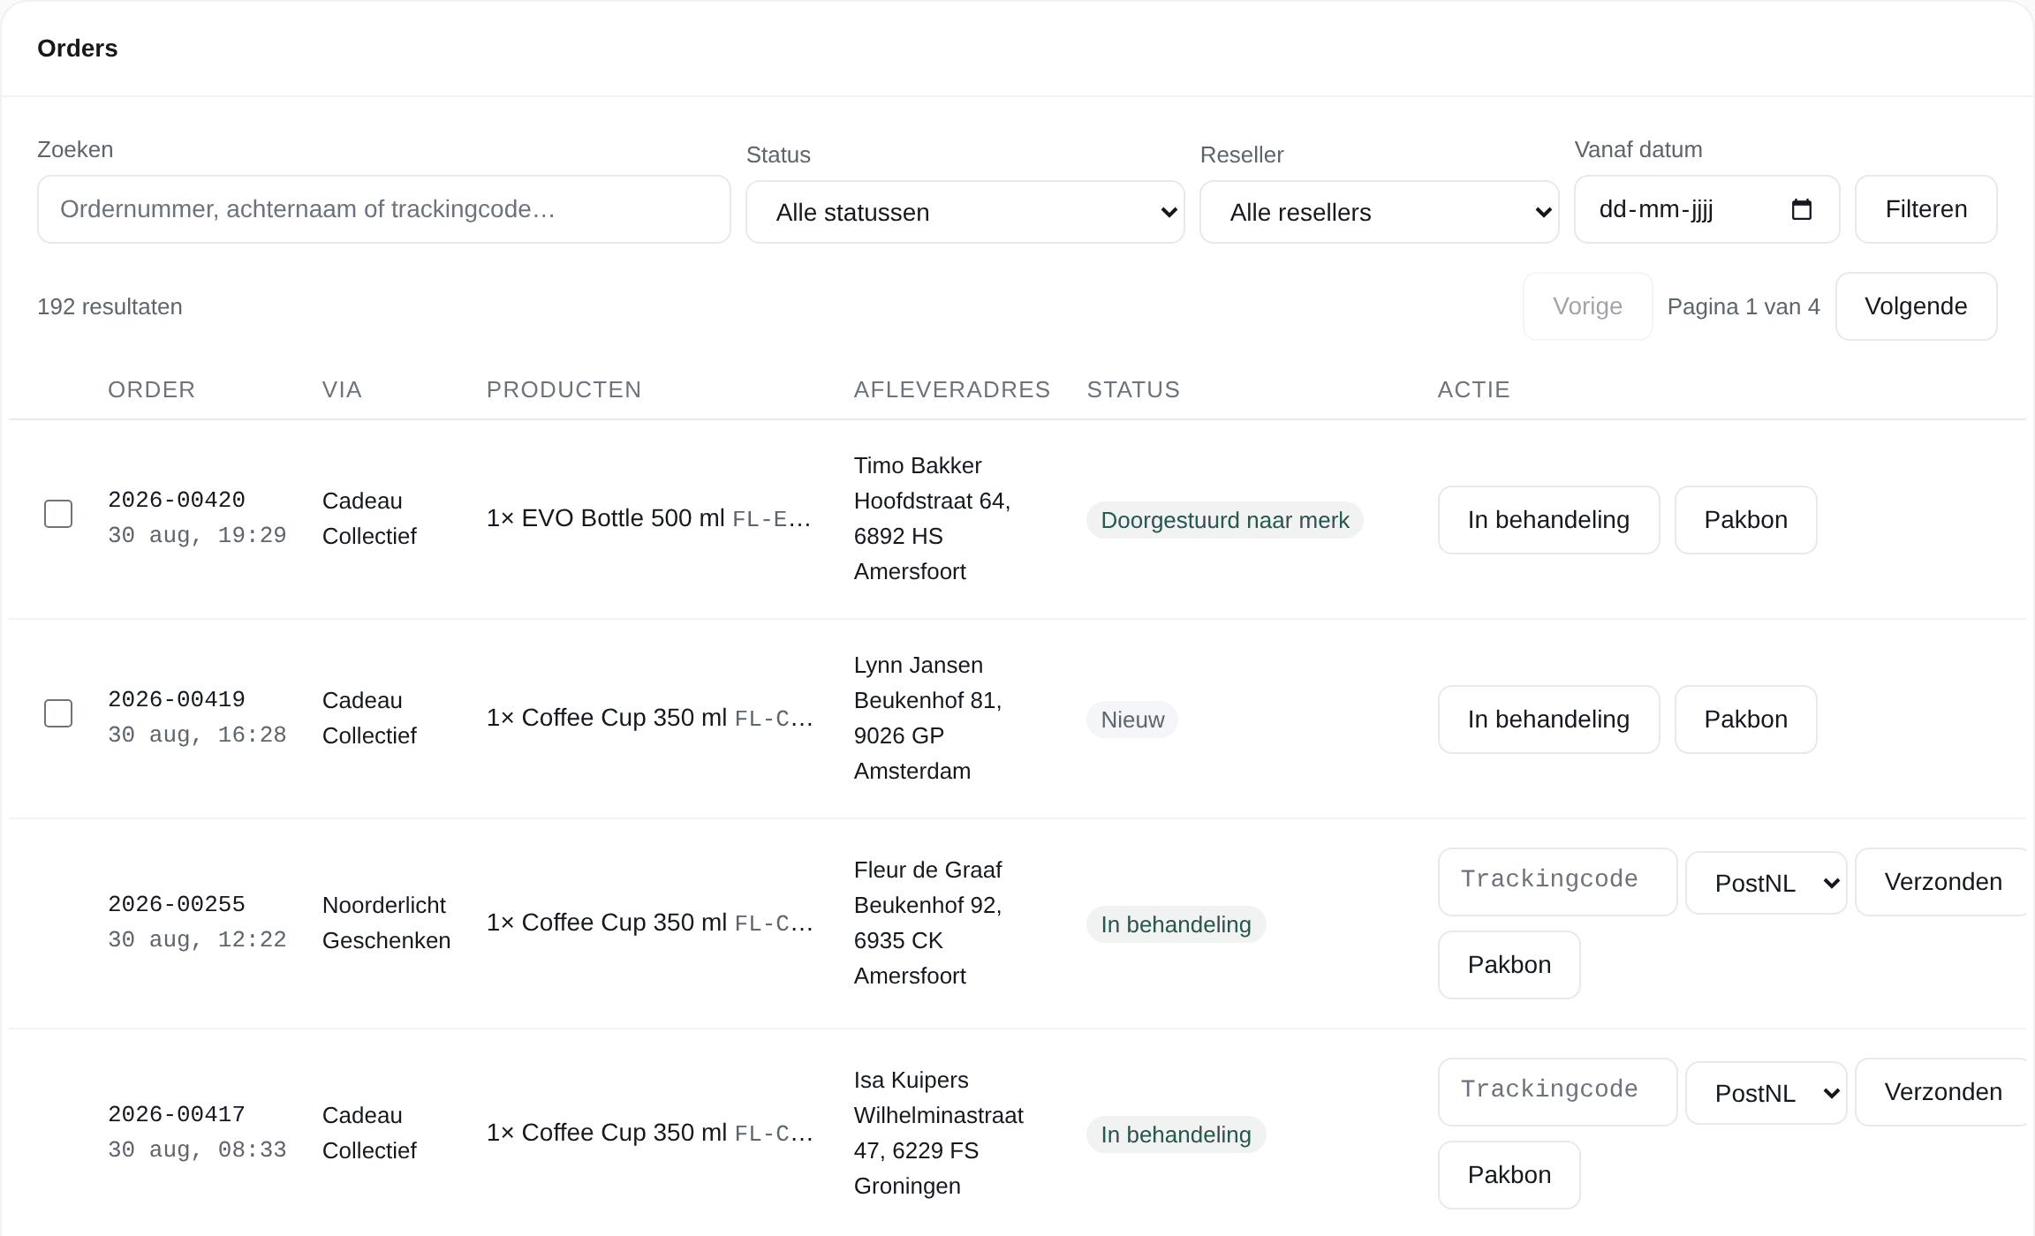The width and height of the screenshot is (2035, 1236).
Task: Click order number 2026-00419
Action: click(x=177, y=699)
